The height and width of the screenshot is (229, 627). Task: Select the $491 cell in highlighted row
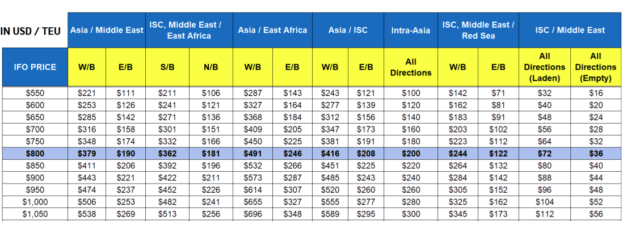253,154
